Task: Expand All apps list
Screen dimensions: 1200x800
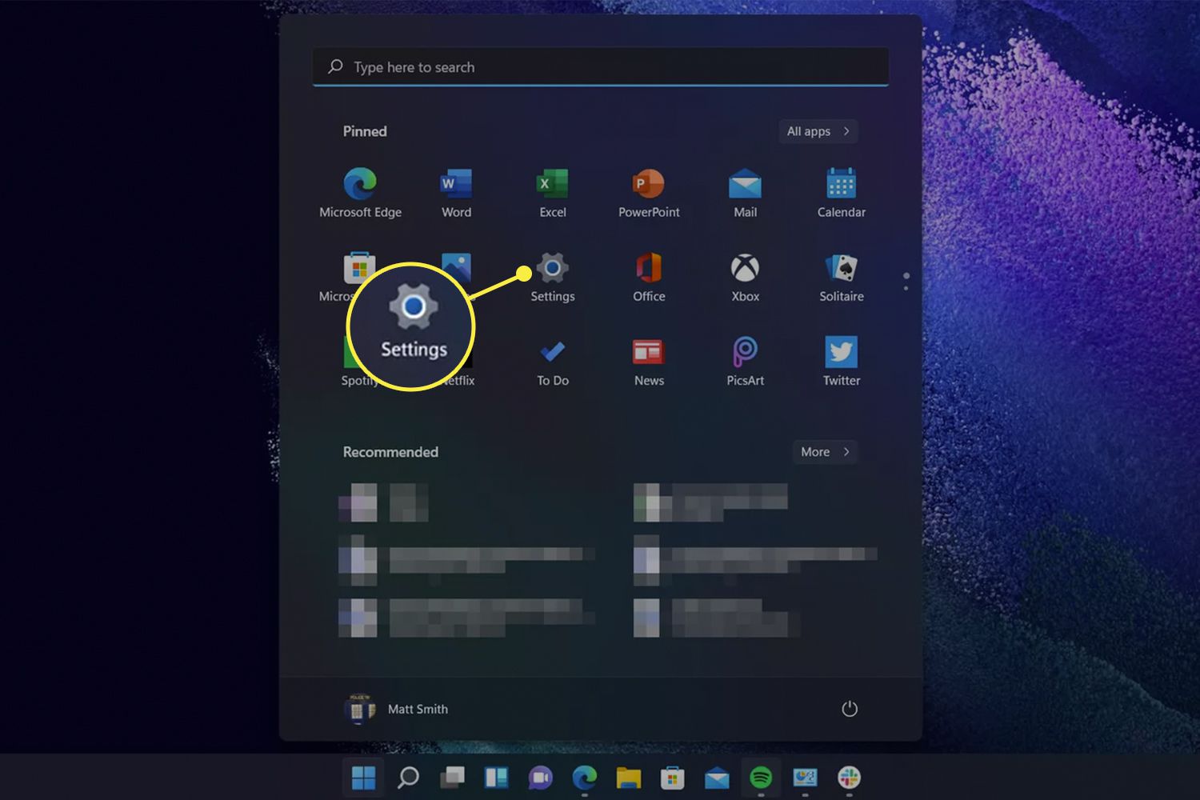Action: point(818,131)
